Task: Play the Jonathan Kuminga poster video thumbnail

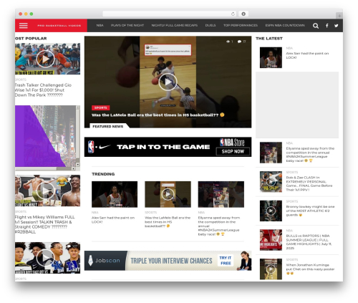Action: pyautogui.click(x=271, y=269)
